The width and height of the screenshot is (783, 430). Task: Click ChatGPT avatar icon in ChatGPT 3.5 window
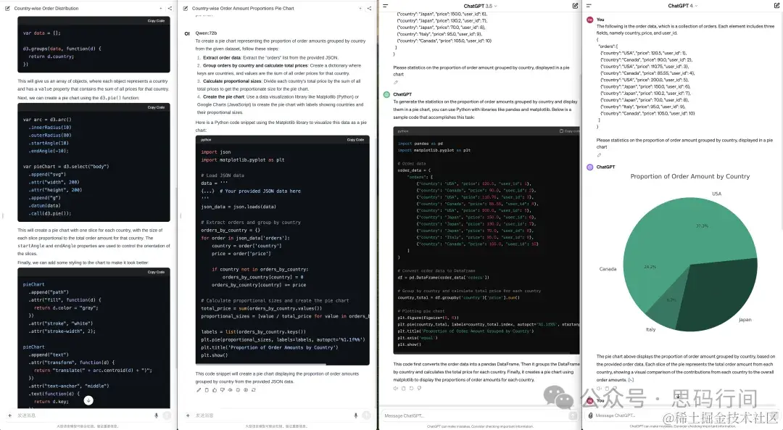(x=386, y=94)
